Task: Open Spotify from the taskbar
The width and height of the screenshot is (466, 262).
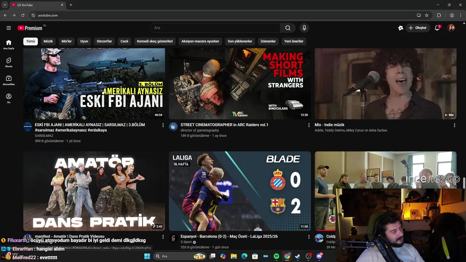Action: pos(276,256)
